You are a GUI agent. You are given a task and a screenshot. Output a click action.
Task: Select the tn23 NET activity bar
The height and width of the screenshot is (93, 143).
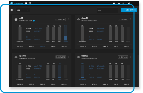54,34
